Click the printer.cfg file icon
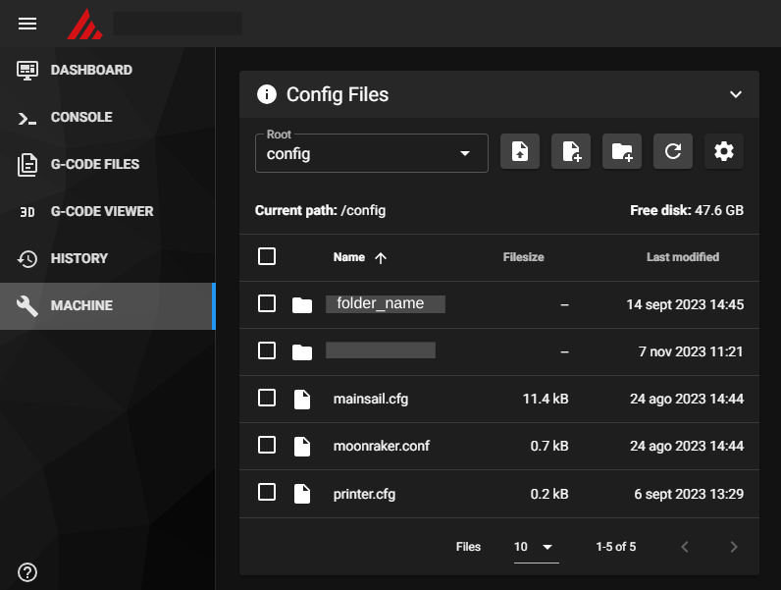Screen dimensions: 781x590 coord(302,494)
